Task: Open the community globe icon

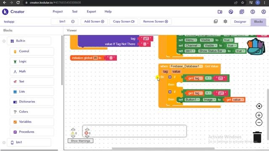Action: [231, 12]
